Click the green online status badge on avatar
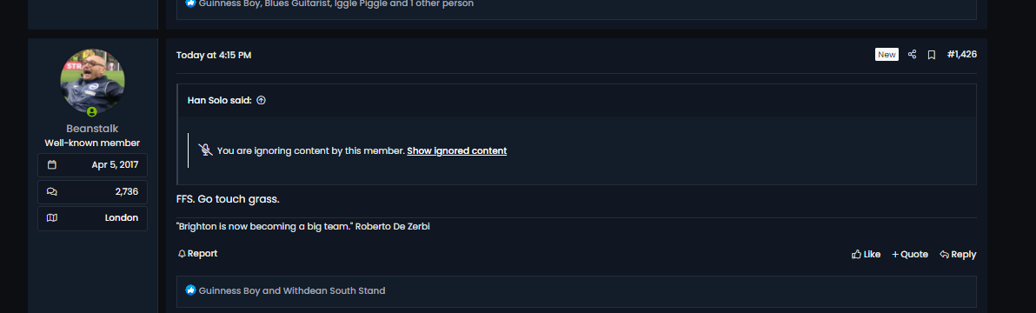This screenshot has width=1036, height=313. coord(92,112)
